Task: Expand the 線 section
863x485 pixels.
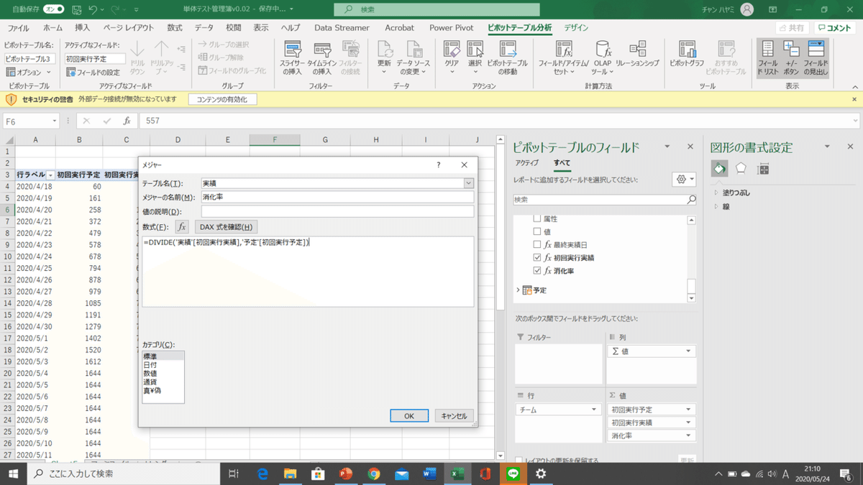Action: tap(716, 206)
